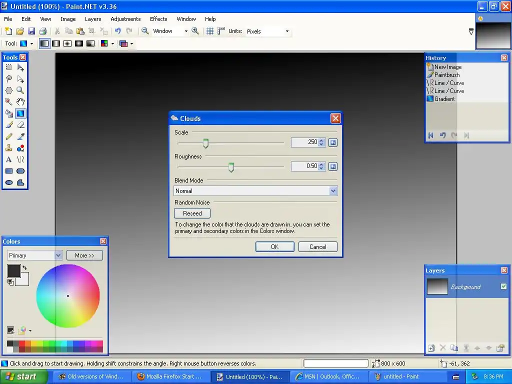The height and width of the screenshot is (384, 512).
Task: Select the Rectangle Select tool
Action: 9,67
